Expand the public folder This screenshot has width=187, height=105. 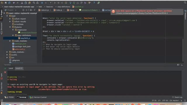point(7,55)
